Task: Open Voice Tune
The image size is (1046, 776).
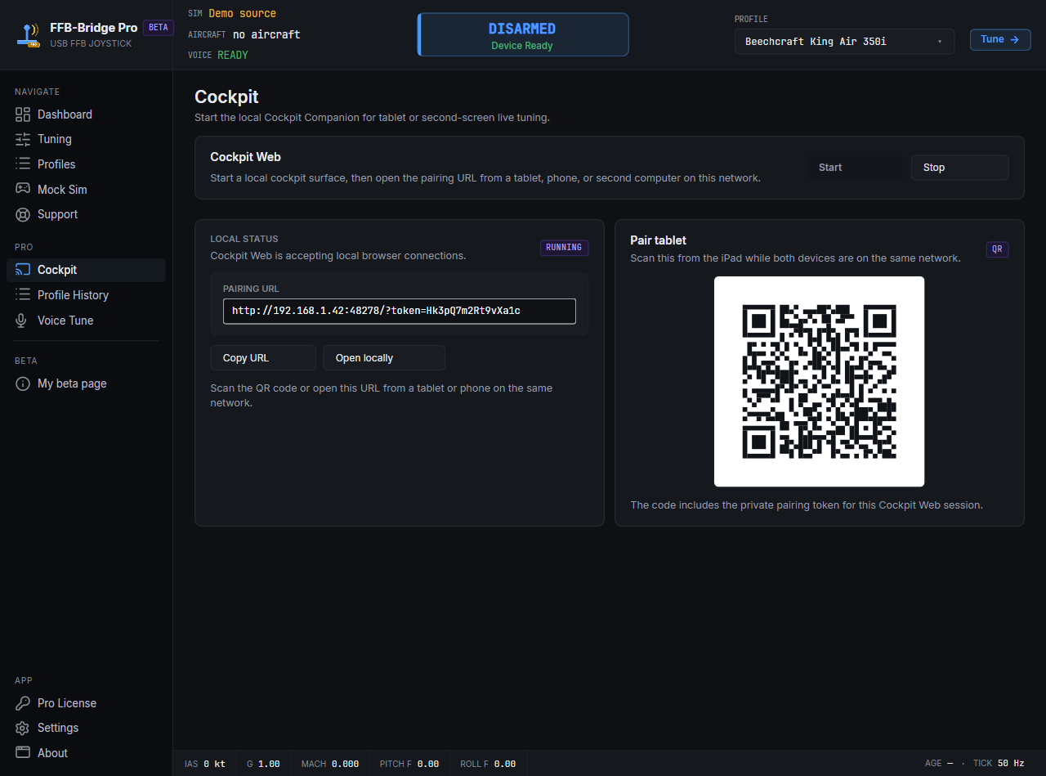Action: (x=86, y=321)
